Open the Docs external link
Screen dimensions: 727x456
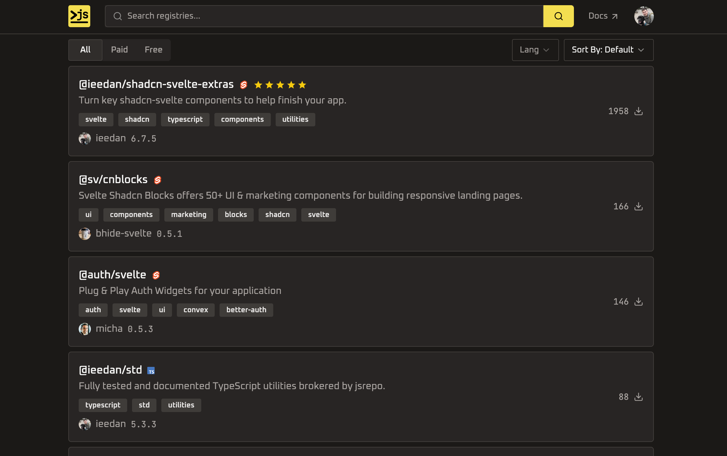[x=603, y=16]
